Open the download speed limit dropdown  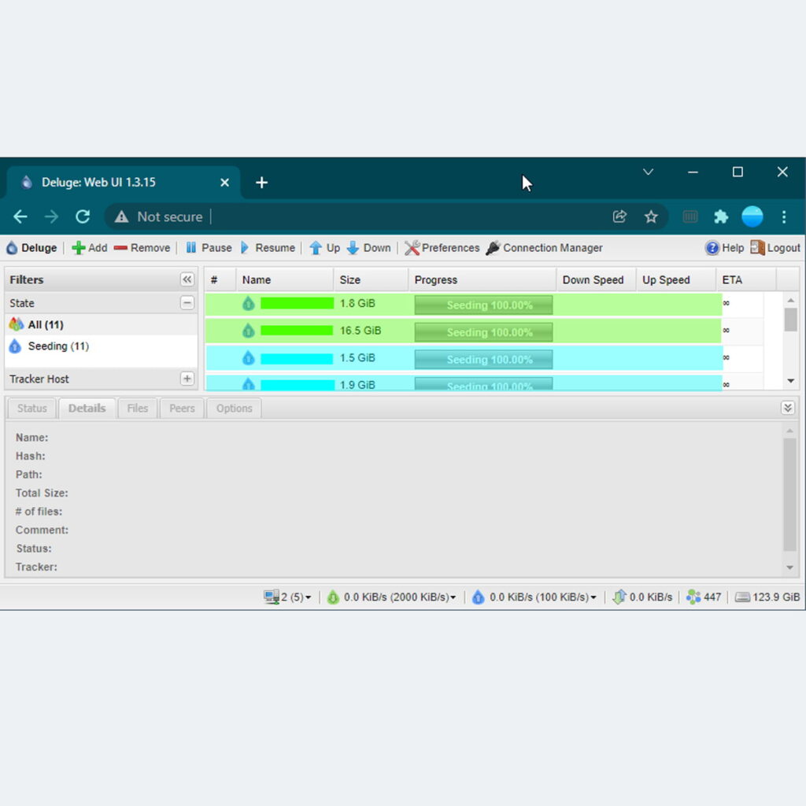coord(392,597)
